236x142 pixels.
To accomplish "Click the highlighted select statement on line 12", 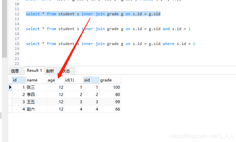I will coord(93,14).
